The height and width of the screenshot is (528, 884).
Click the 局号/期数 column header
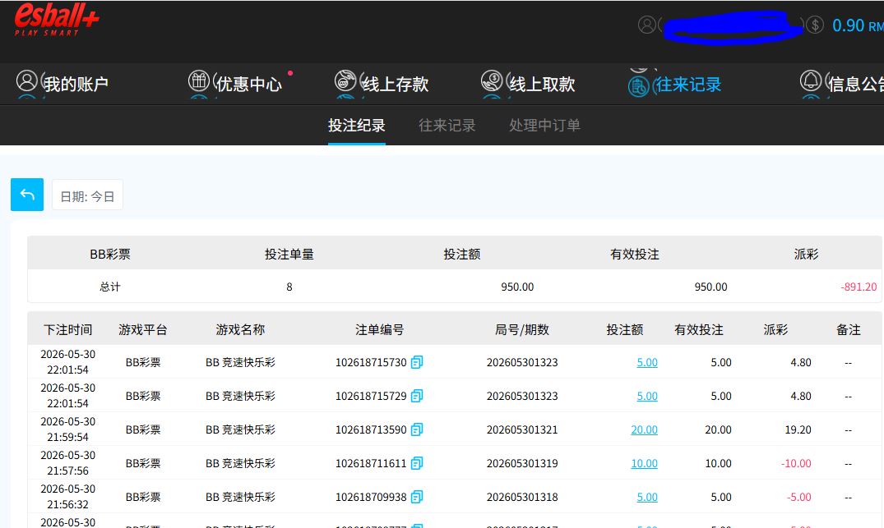522,330
